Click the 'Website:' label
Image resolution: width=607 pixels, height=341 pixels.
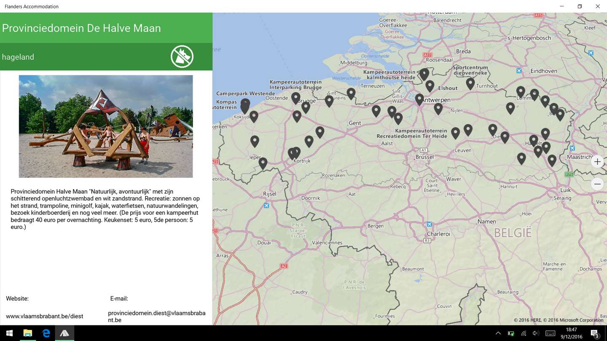click(17, 298)
